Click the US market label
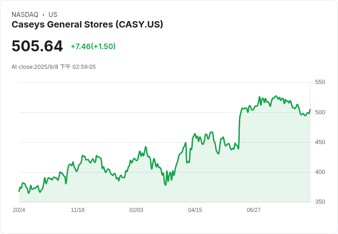Viewport: 338px width, 234px height. pyautogui.click(x=53, y=15)
